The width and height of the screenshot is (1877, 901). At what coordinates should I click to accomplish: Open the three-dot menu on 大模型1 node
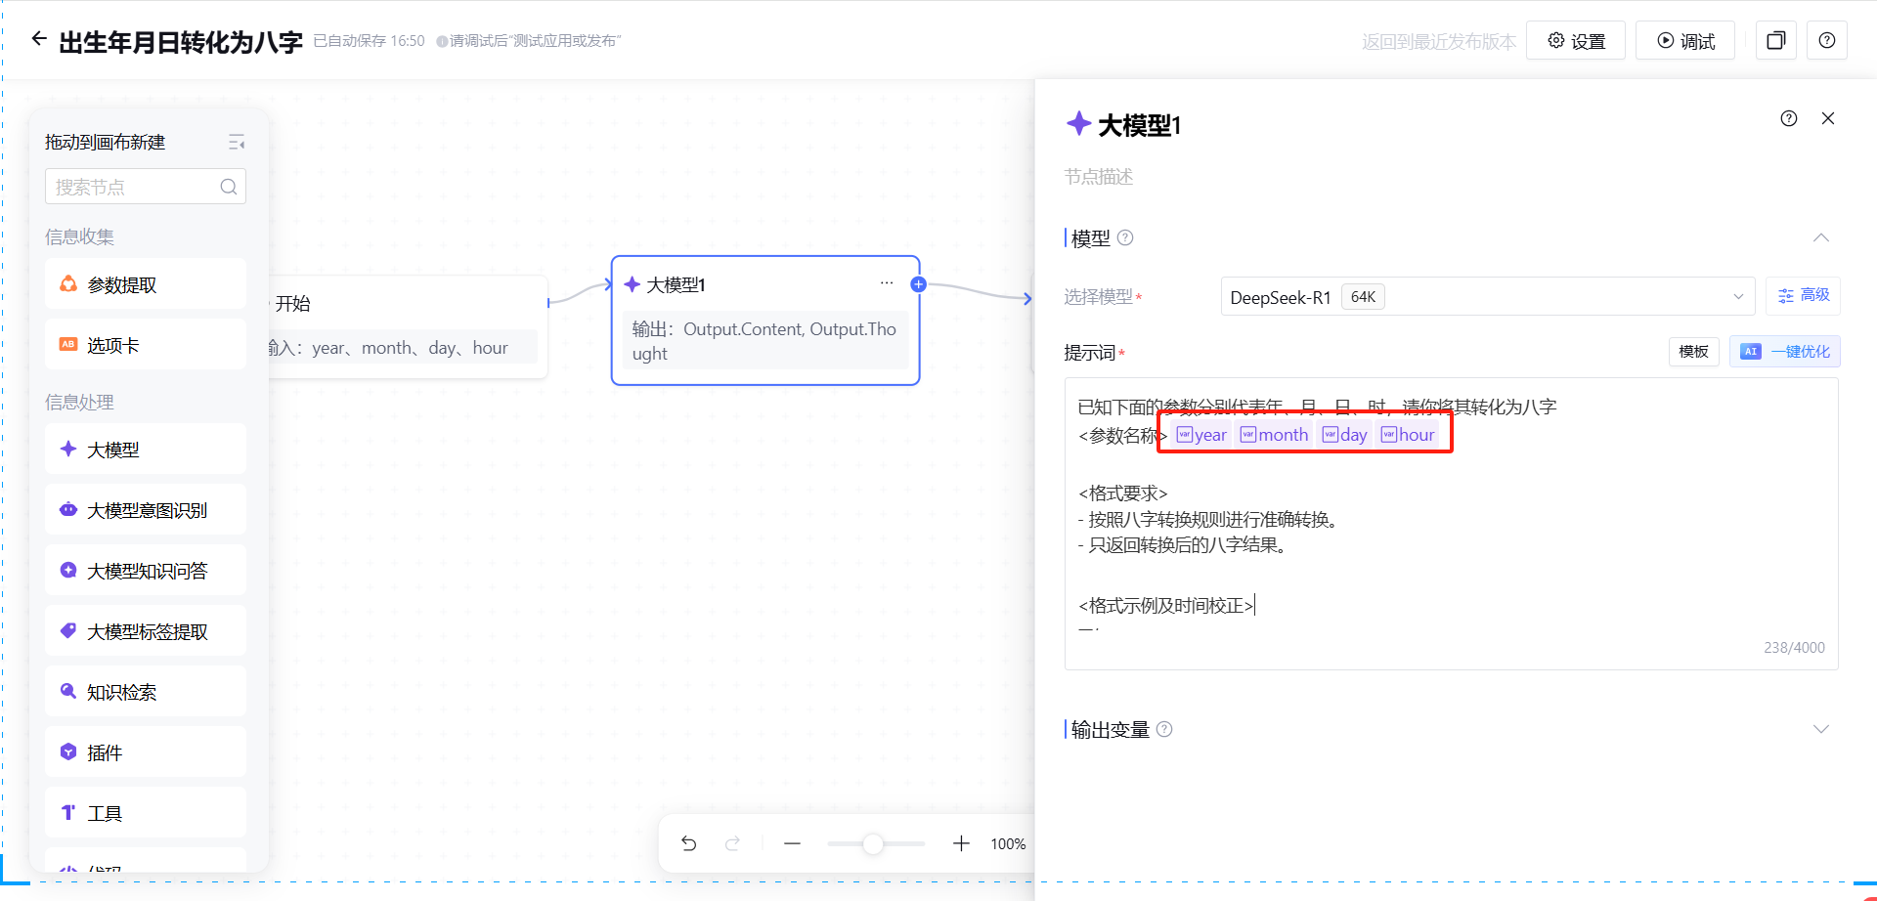pos(887,283)
